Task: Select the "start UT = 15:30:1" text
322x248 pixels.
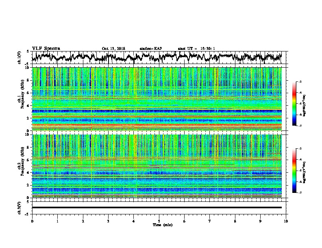Action: 196,49
